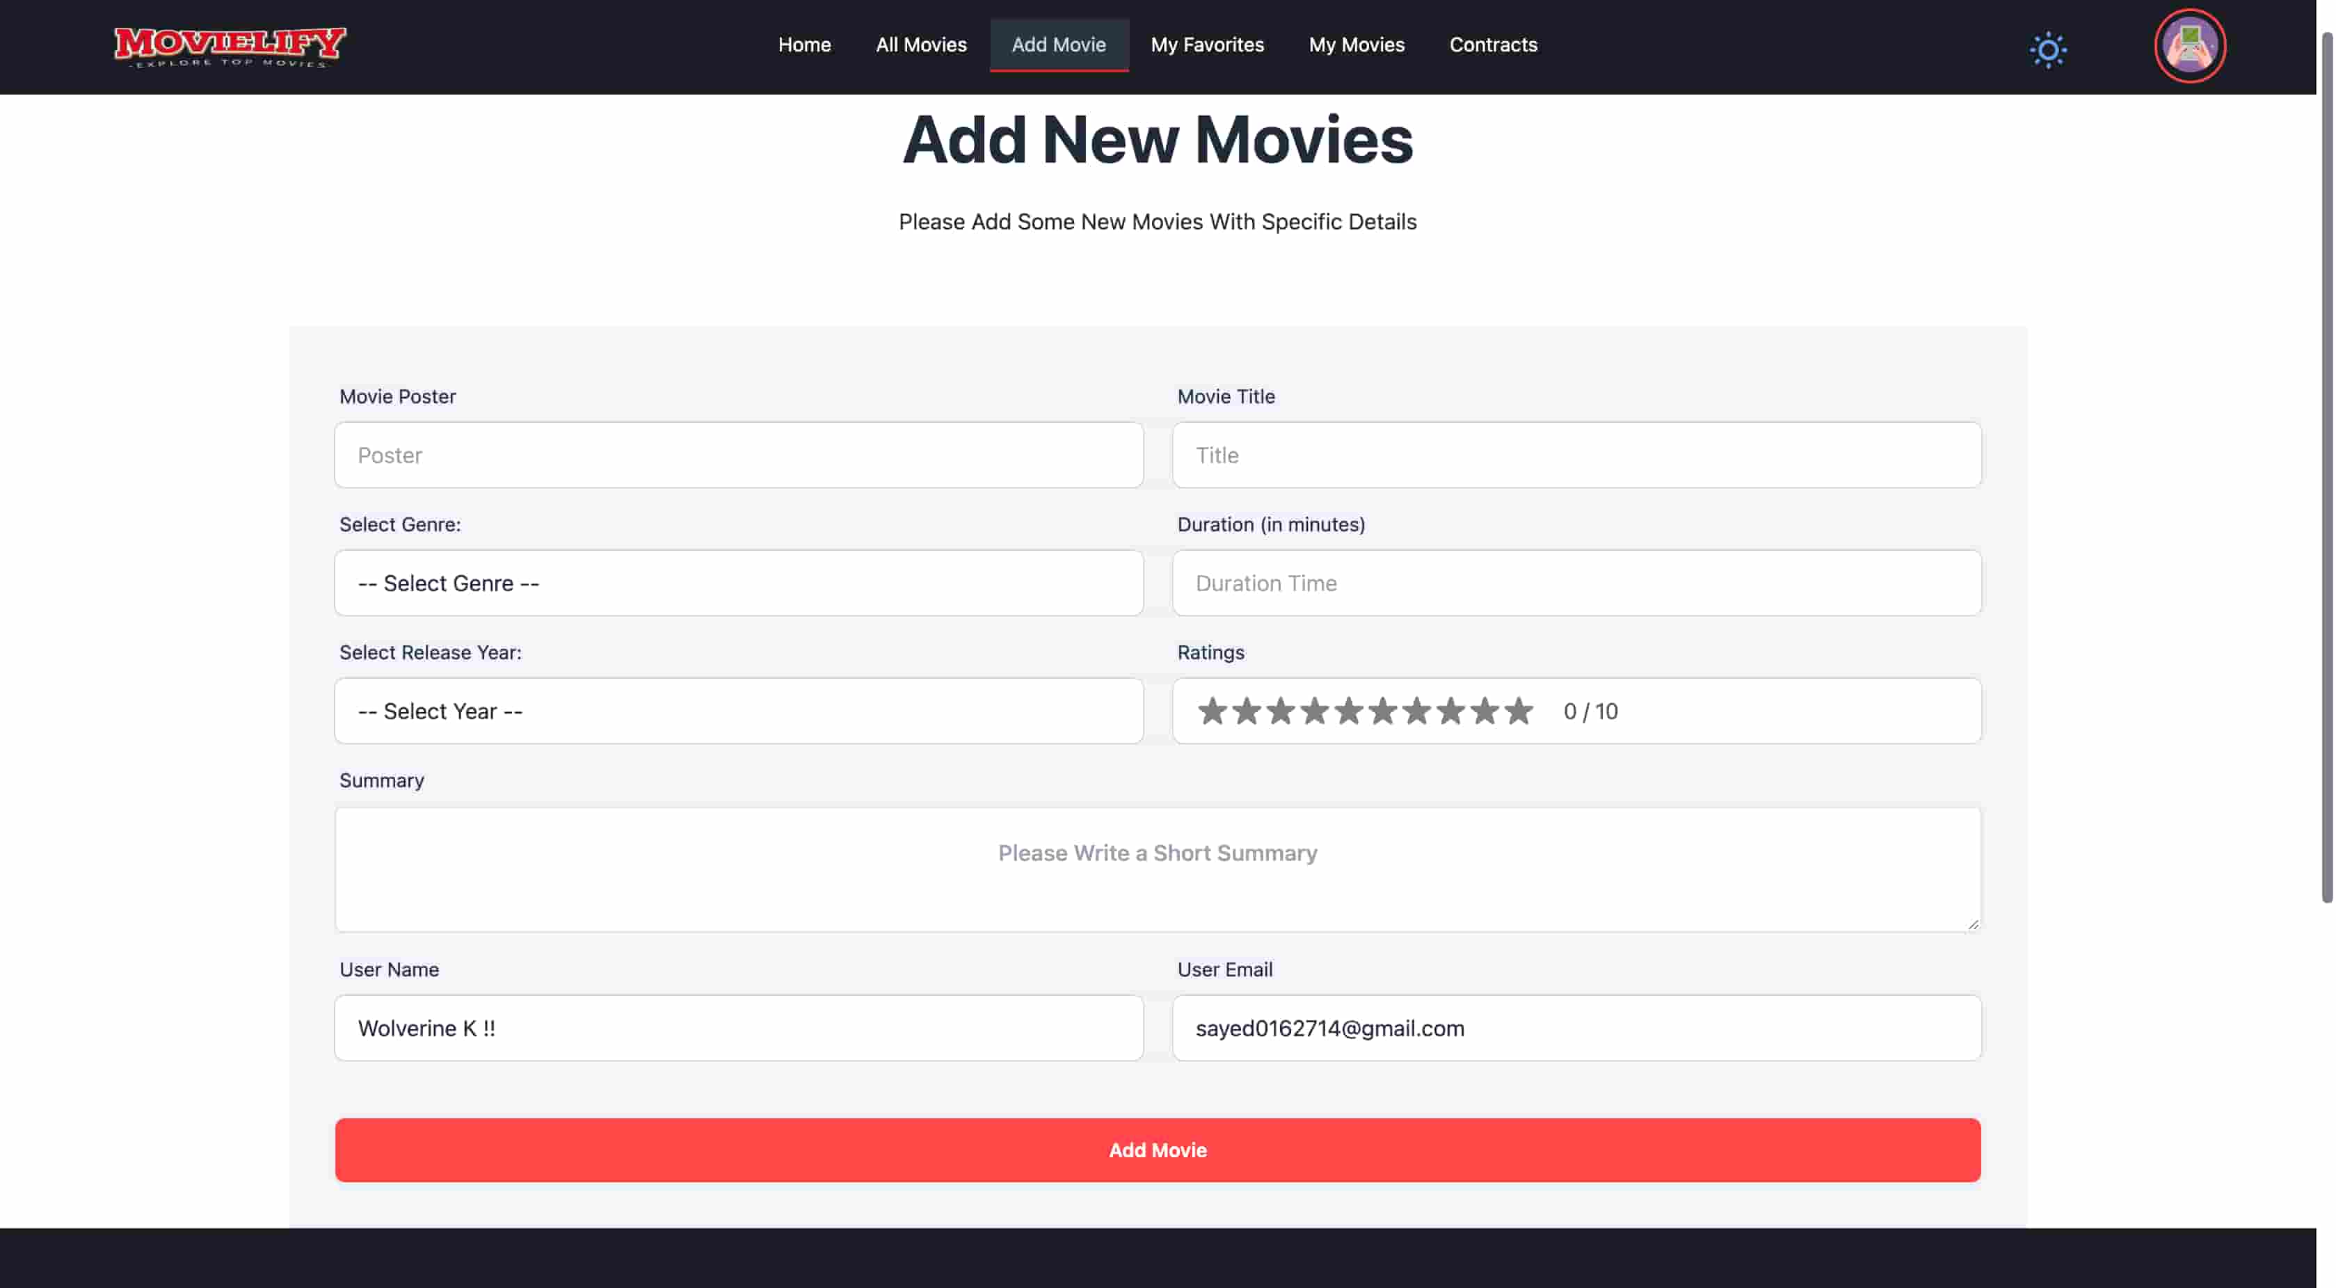
Task: Focus the Movie Title field
Action: point(1576,455)
